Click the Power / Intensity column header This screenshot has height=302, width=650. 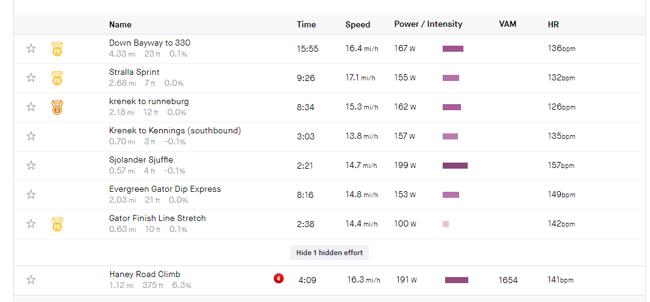428,24
